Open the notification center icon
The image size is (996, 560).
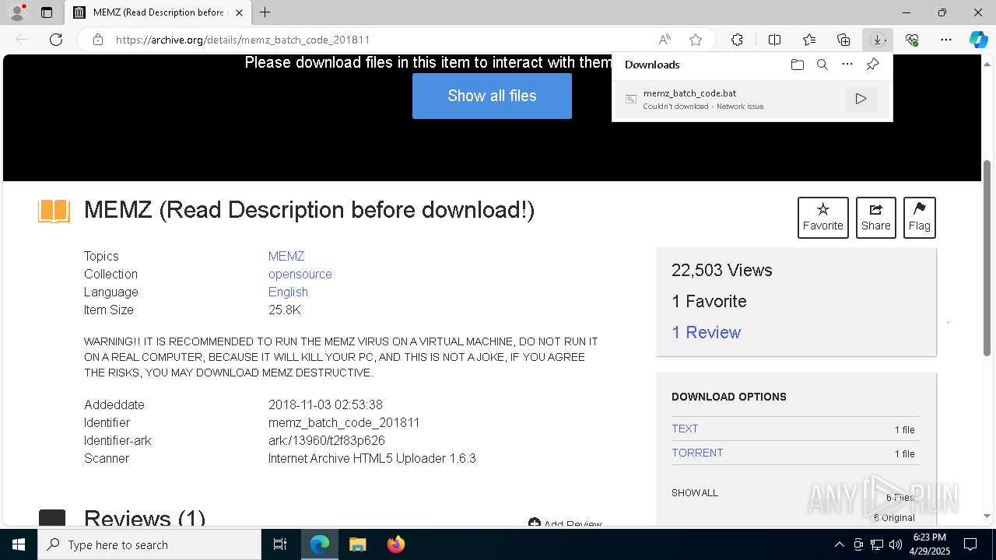pos(970,544)
